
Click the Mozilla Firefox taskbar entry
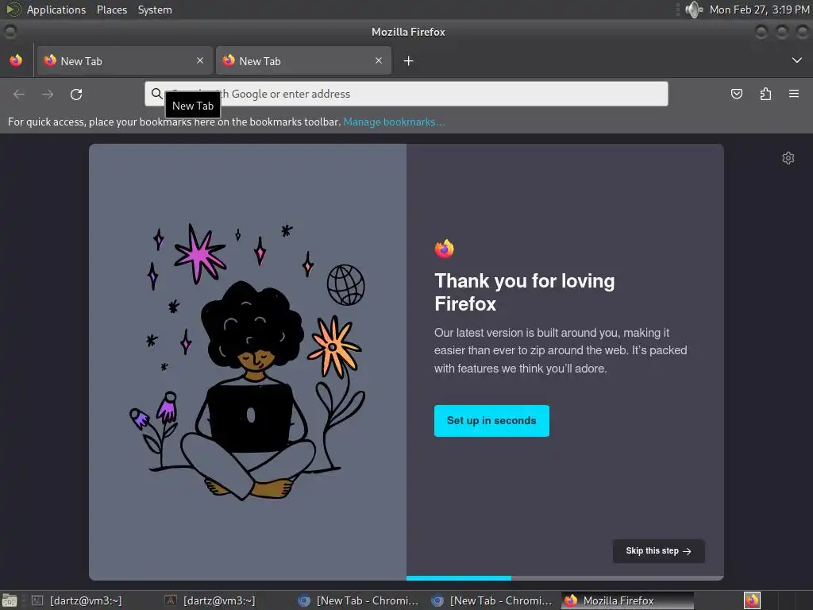coord(627,600)
